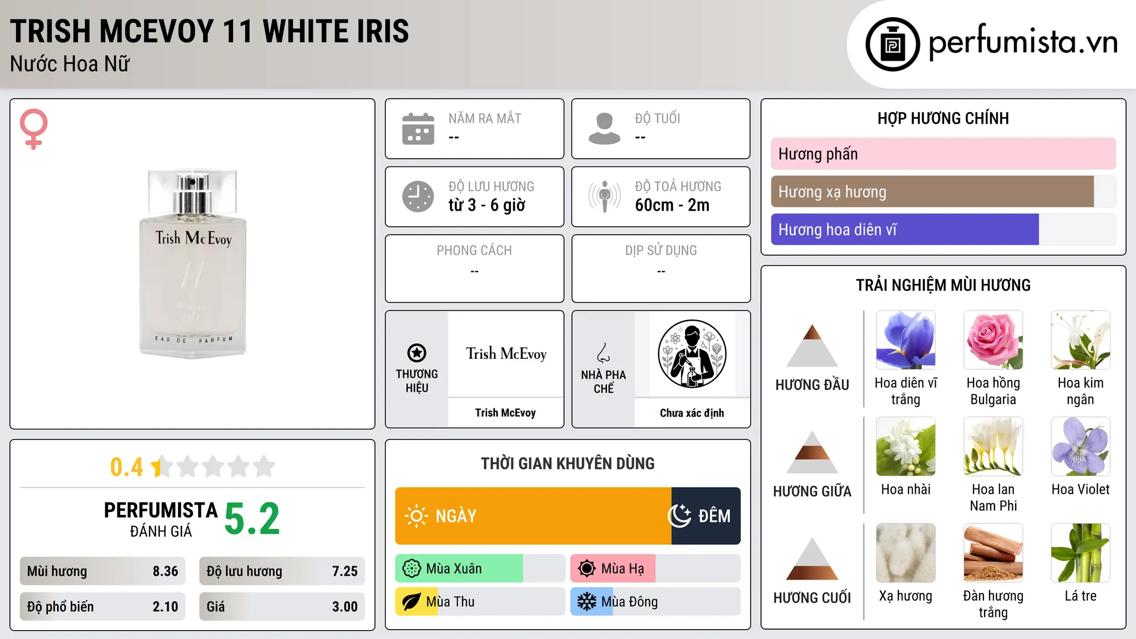Click the Trish McEvoy perfume bottle photo

coord(192,263)
